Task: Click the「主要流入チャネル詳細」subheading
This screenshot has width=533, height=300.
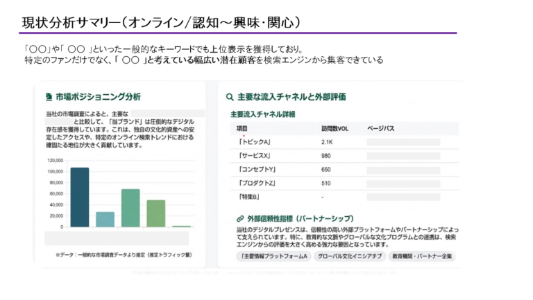Action: pyautogui.click(x=262, y=113)
